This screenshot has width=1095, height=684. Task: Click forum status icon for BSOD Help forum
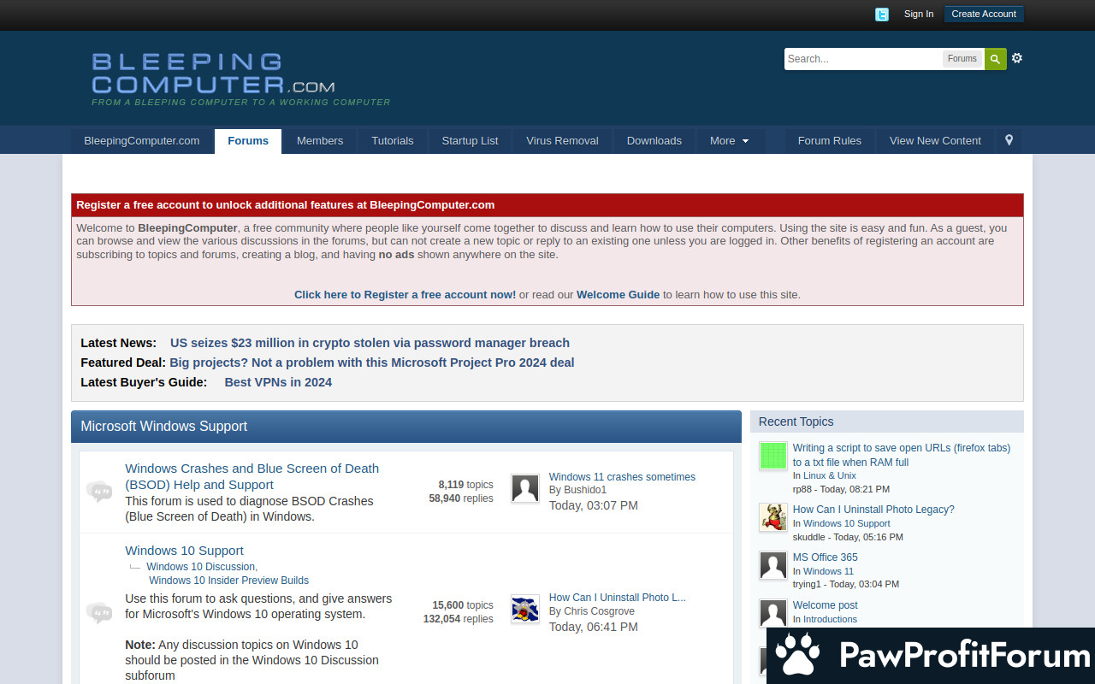[99, 492]
